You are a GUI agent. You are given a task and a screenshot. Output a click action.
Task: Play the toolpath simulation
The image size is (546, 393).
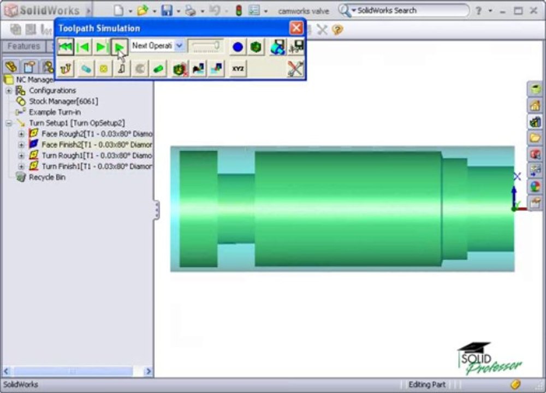pyautogui.click(x=119, y=46)
